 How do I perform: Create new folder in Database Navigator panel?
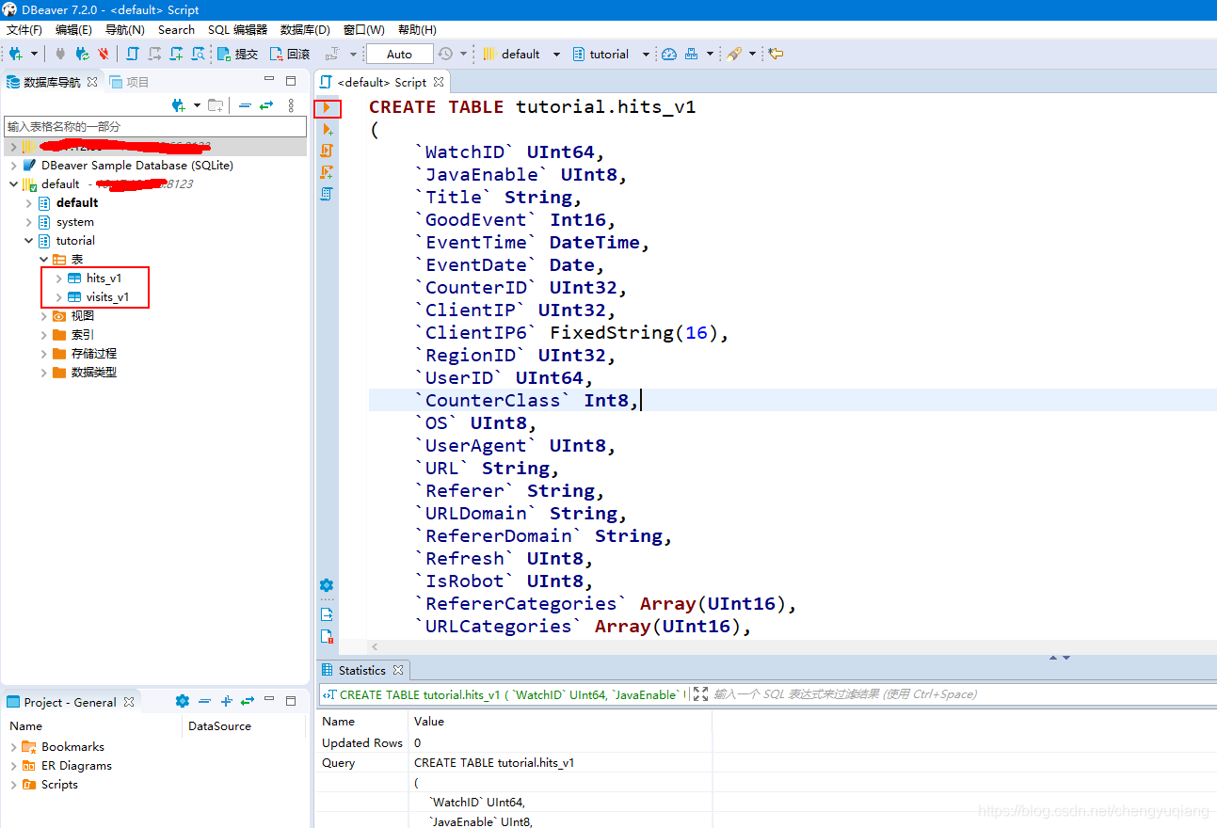click(216, 105)
